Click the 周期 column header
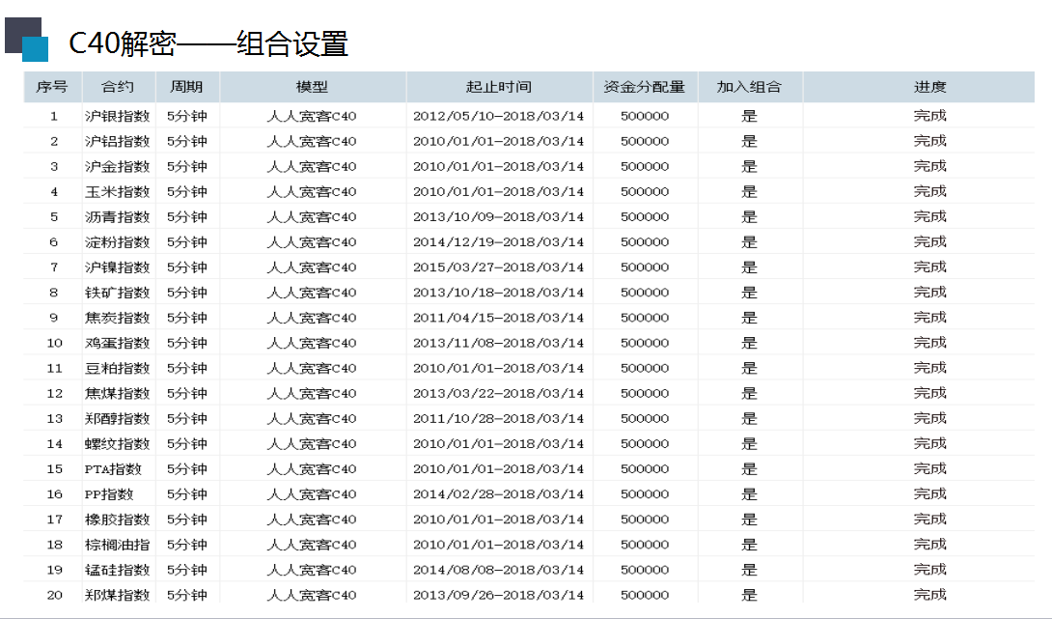This screenshot has height=619, width=1052. (x=187, y=87)
